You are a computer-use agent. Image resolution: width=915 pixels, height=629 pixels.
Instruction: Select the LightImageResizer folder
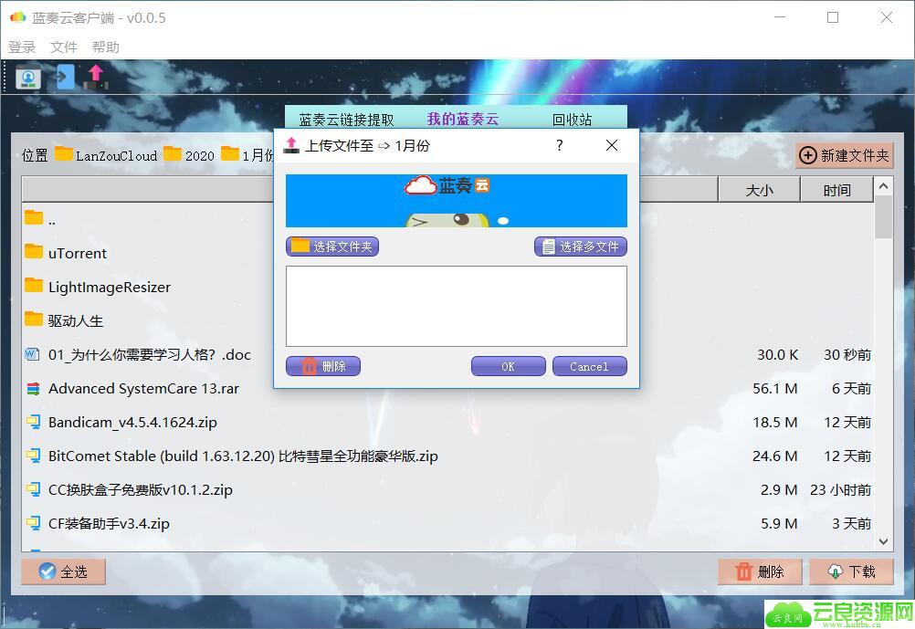point(448,287)
